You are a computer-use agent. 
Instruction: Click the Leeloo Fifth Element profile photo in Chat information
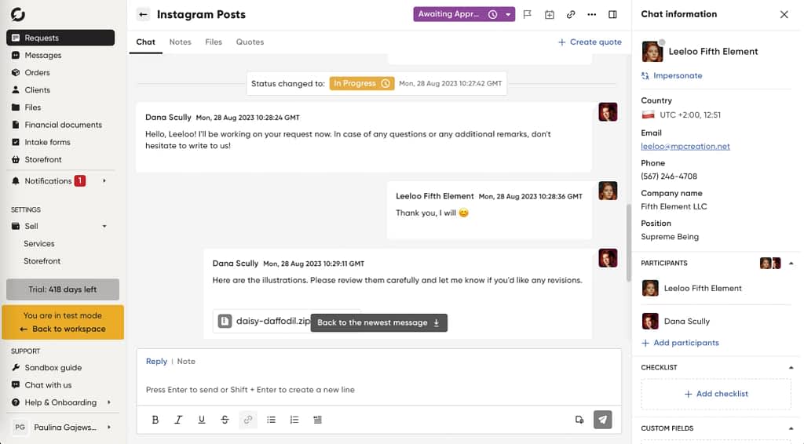(x=652, y=52)
